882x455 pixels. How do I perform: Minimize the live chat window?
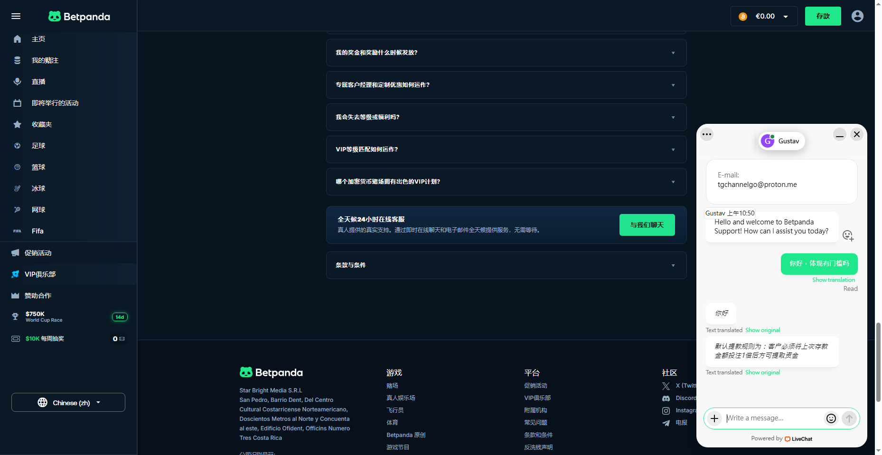(x=840, y=134)
